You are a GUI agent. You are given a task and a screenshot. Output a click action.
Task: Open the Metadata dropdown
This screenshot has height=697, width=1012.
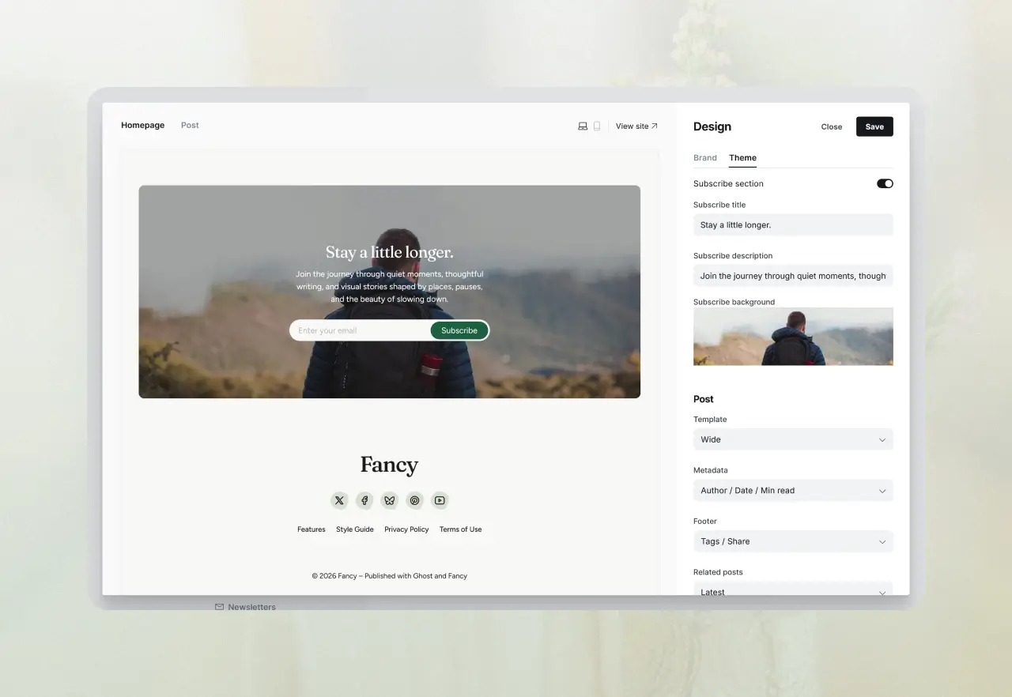[793, 491]
